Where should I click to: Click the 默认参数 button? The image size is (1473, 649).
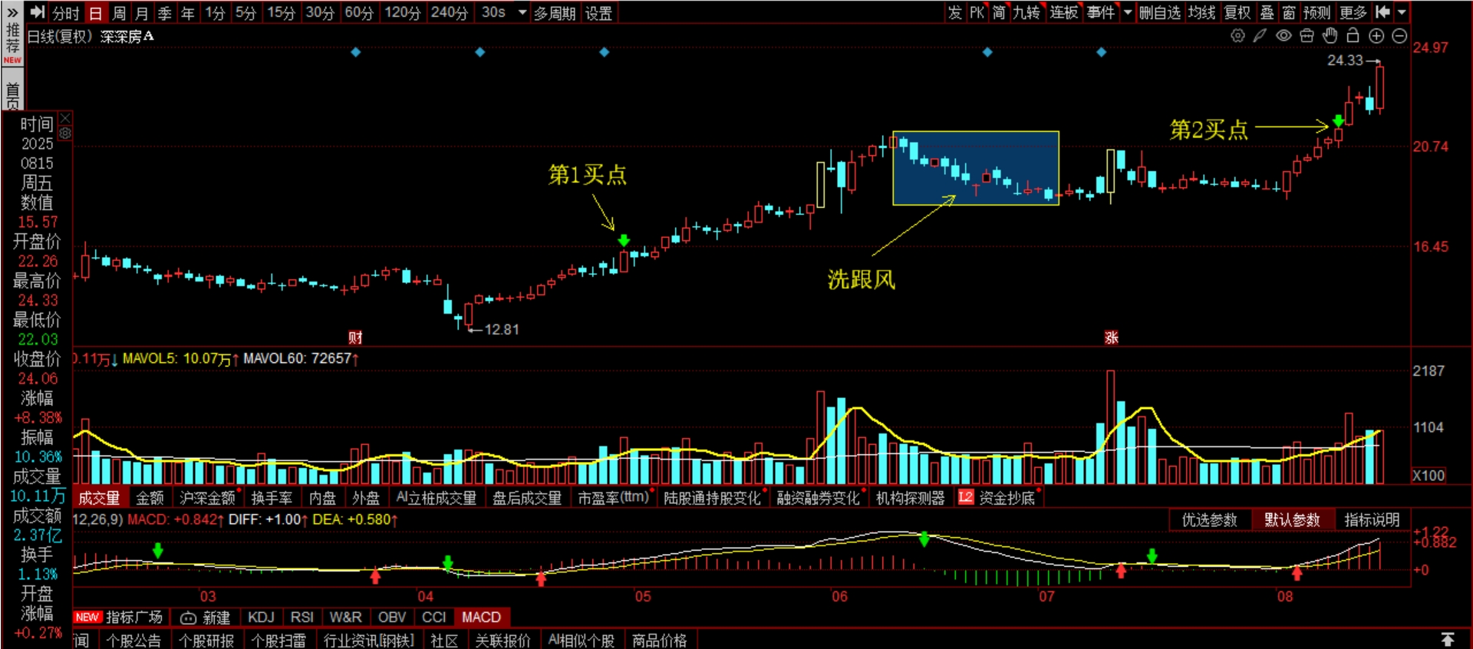1293,520
